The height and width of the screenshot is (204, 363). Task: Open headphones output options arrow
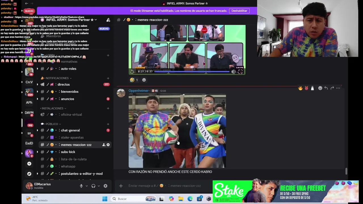point(99,186)
